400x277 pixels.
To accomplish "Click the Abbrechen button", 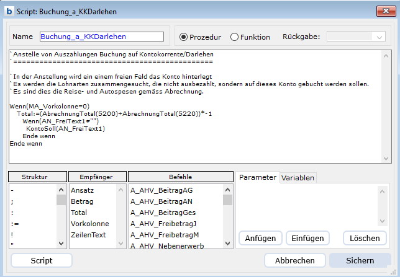I will tap(295, 260).
